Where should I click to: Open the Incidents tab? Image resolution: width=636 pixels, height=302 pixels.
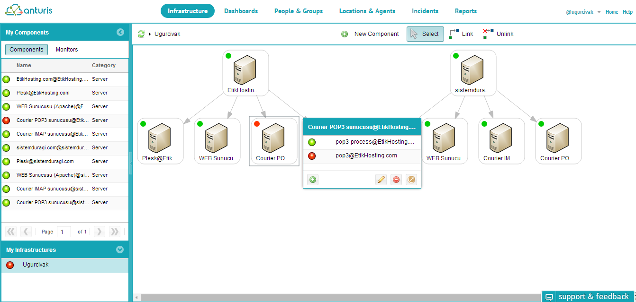point(425,11)
